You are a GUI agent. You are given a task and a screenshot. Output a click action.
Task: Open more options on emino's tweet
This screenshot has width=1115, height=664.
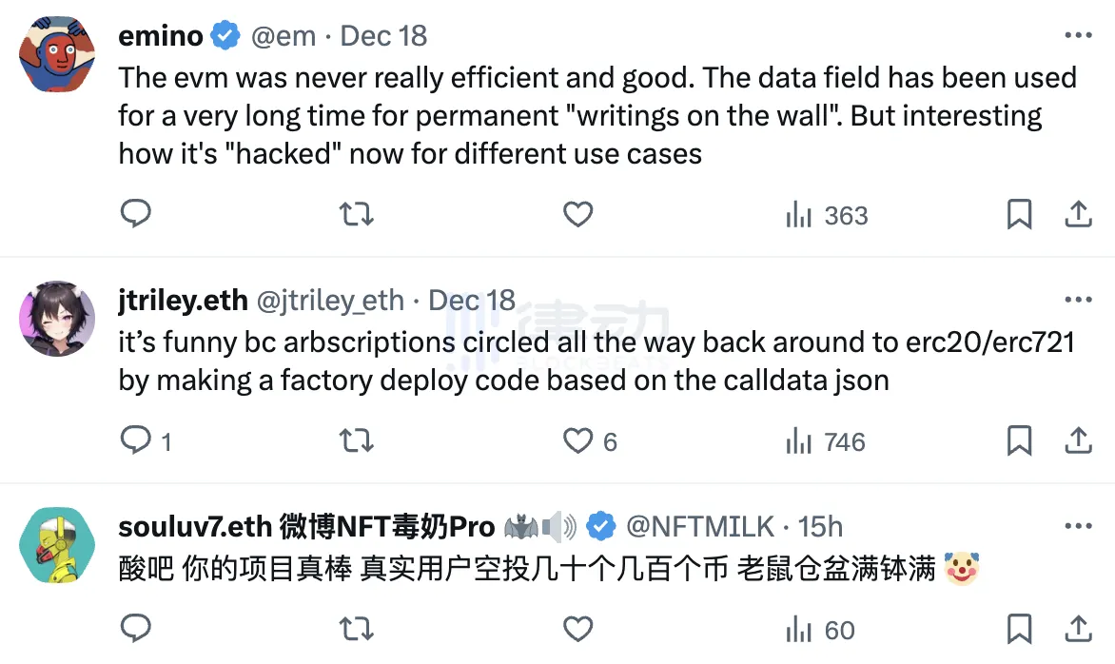1078,36
